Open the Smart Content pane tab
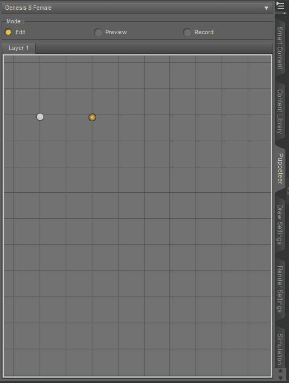 pyautogui.click(x=280, y=48)
